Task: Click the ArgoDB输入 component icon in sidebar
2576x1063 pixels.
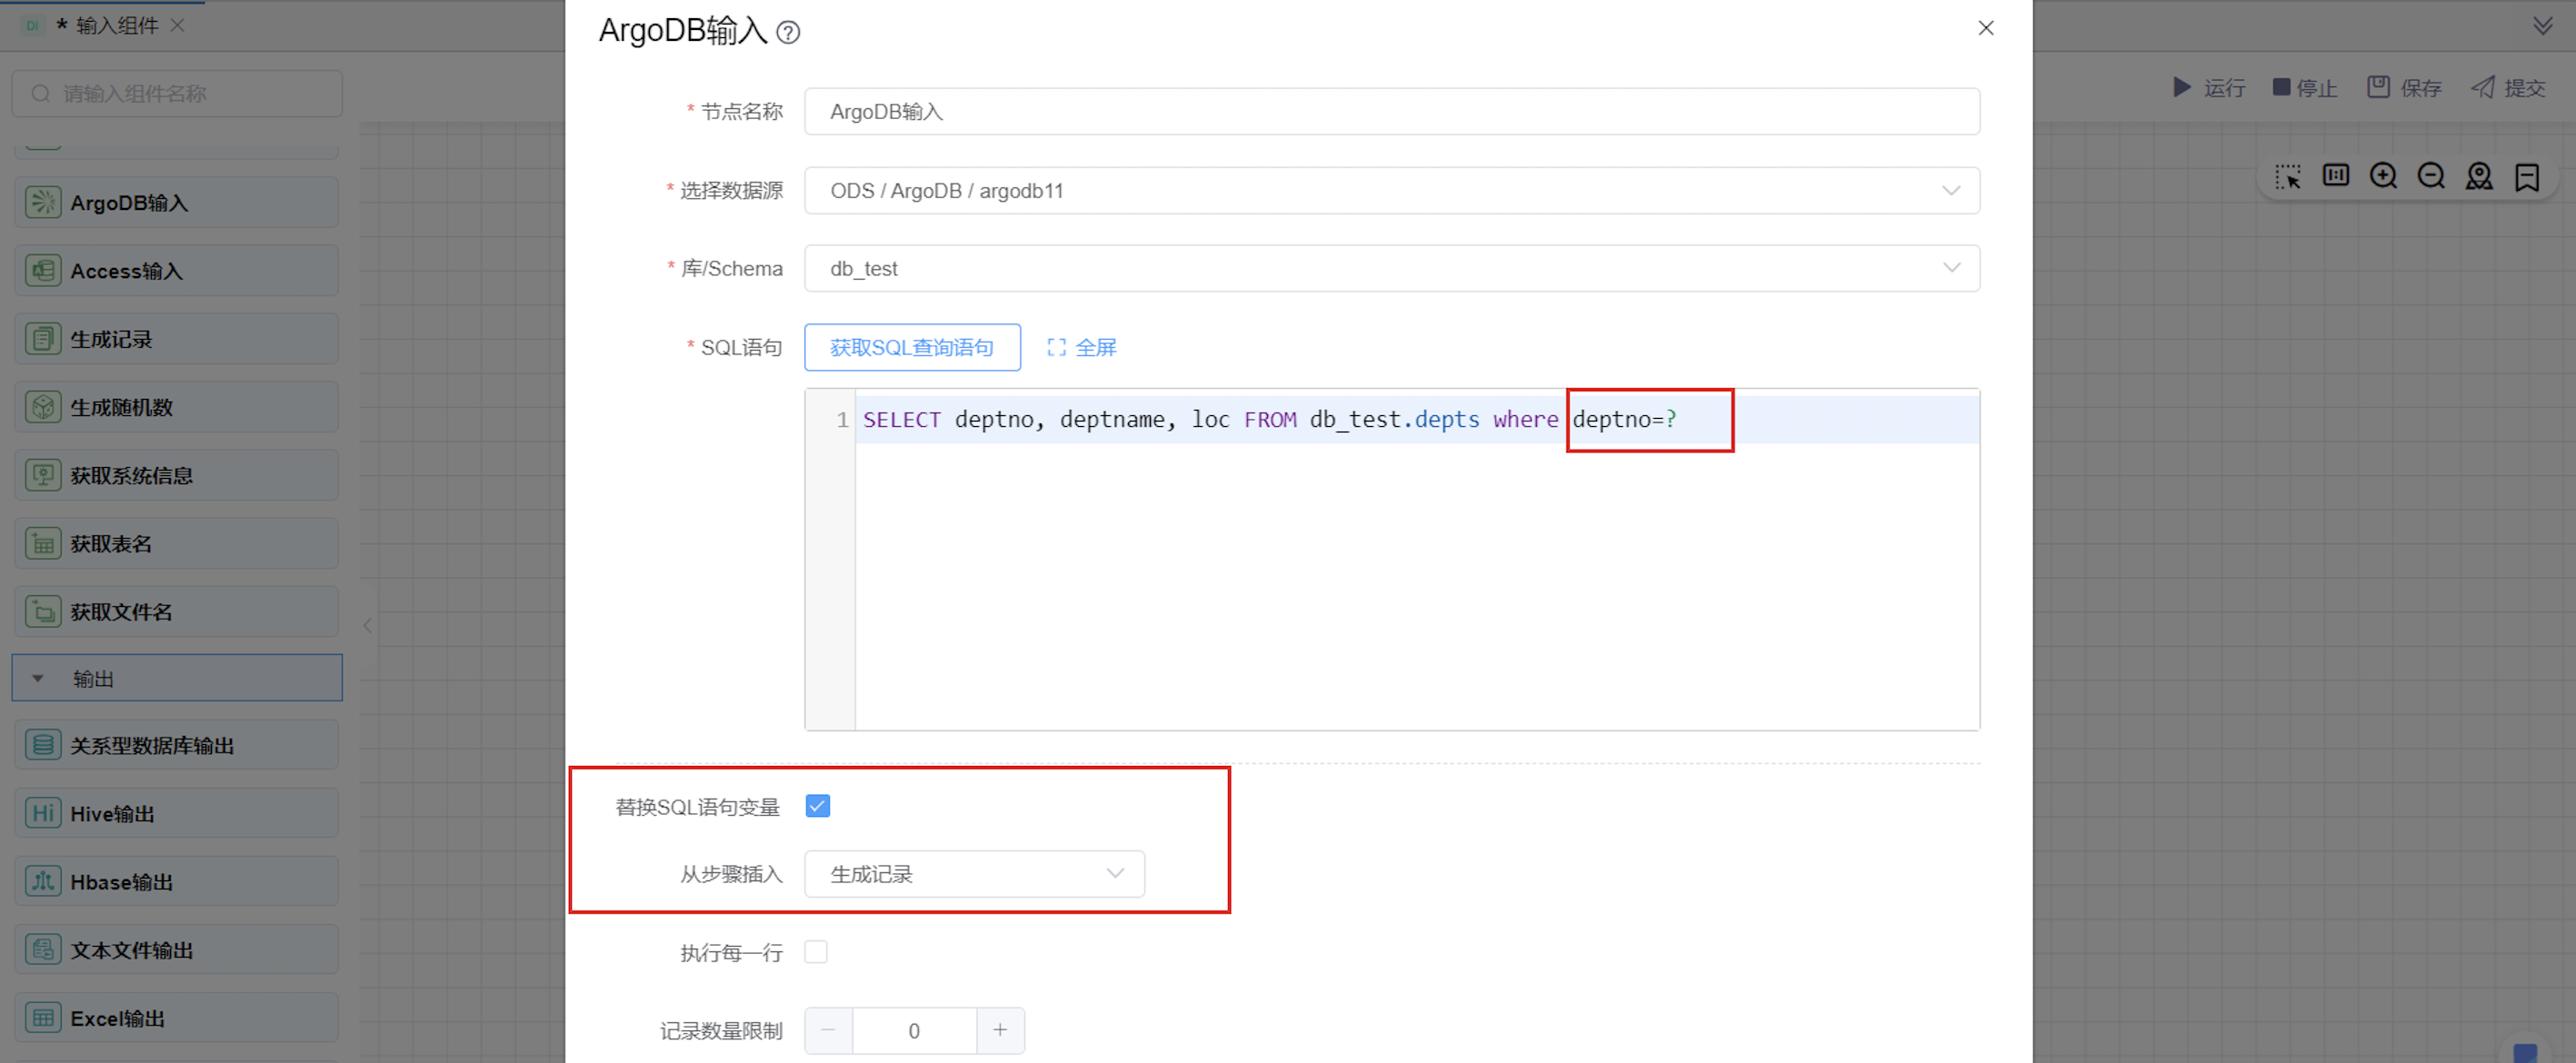Action: [x=43, y=202]
